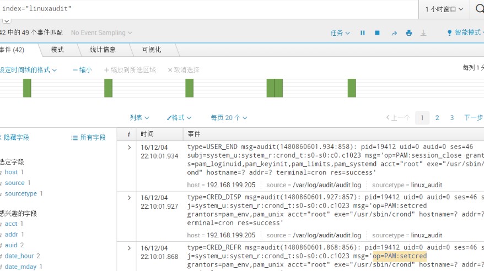Print the search results
The height and width of the screenshot is (271, 484).
point(409,32)
